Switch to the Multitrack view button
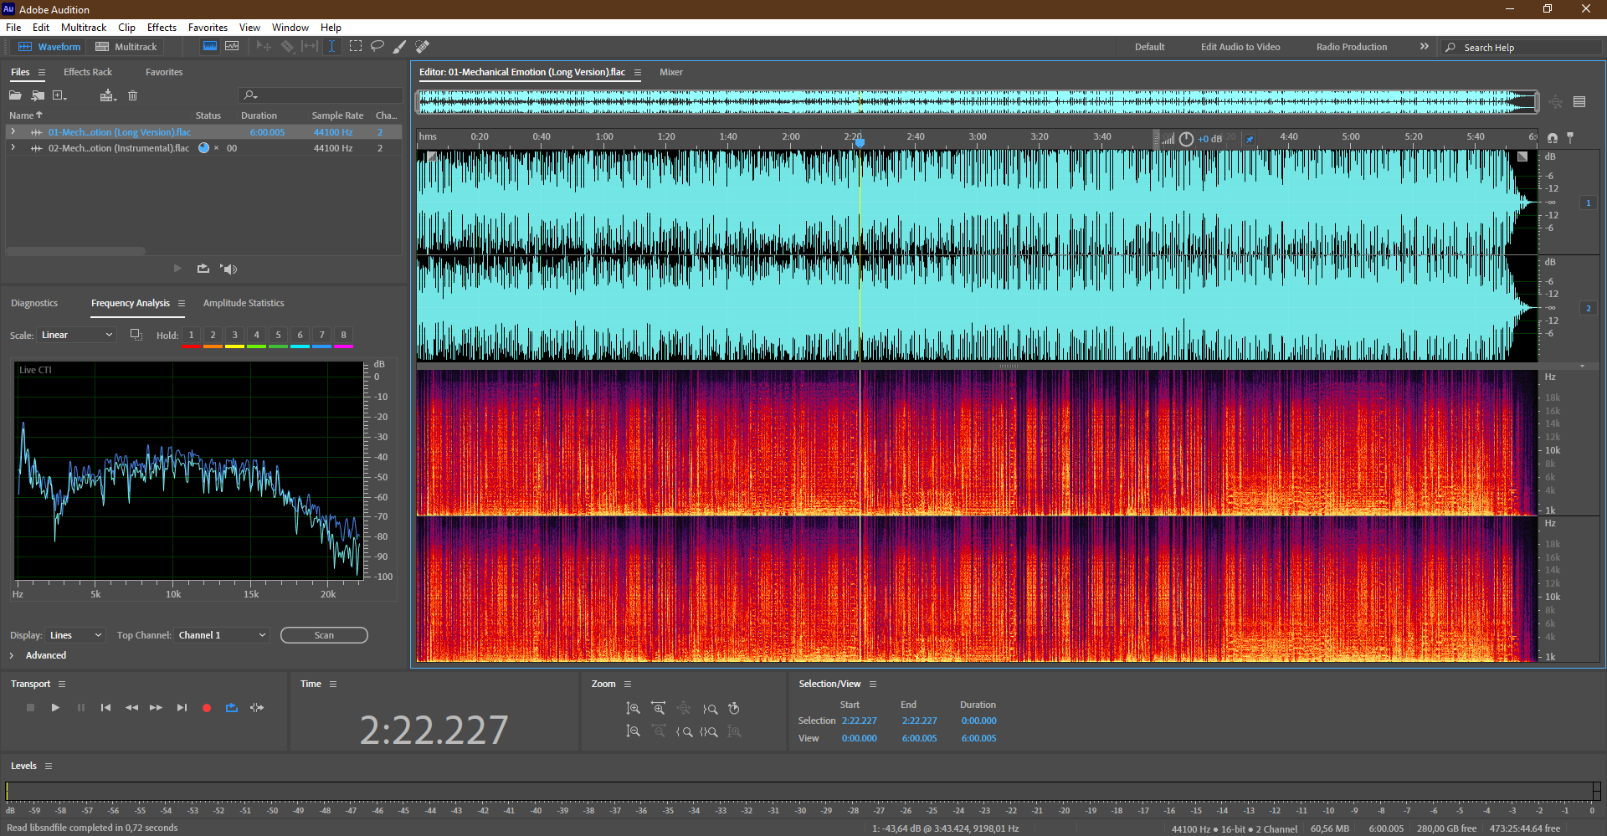This screenshot has width=1607, height=836. click(126, 47)
